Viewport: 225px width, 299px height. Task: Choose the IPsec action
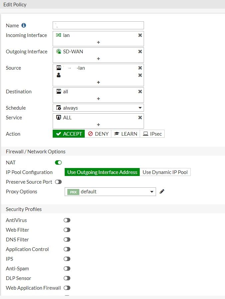pos(152,134)
